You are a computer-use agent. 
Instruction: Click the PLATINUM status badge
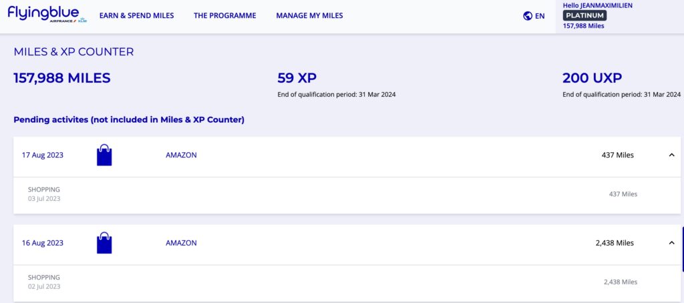585,15
